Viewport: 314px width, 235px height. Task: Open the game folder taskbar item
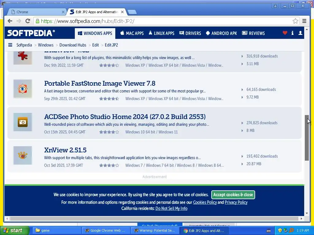coord(57,230)
